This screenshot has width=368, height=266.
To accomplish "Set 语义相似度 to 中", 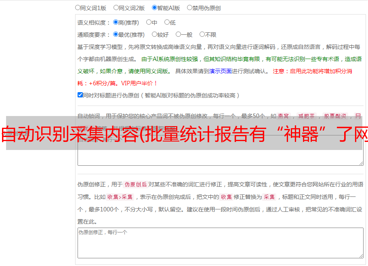I will click(x=149, y=22).
